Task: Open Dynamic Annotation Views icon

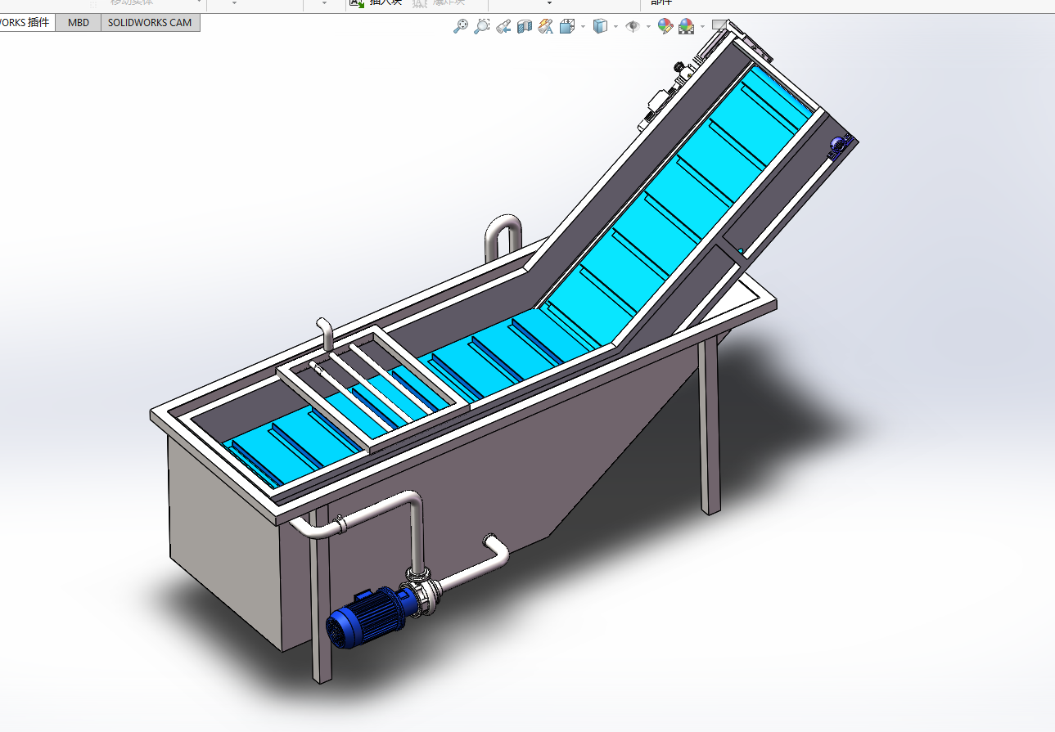Action: click(x=546, y=26)
